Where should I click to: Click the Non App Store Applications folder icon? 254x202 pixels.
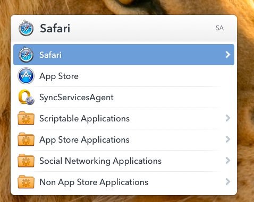click(x=26, y=182)
